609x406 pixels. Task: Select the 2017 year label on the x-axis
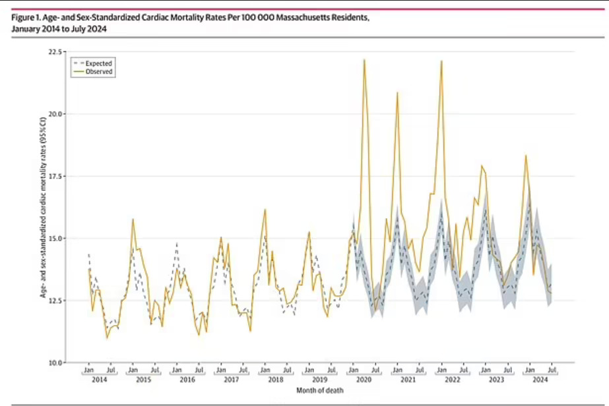pos(232,380)
